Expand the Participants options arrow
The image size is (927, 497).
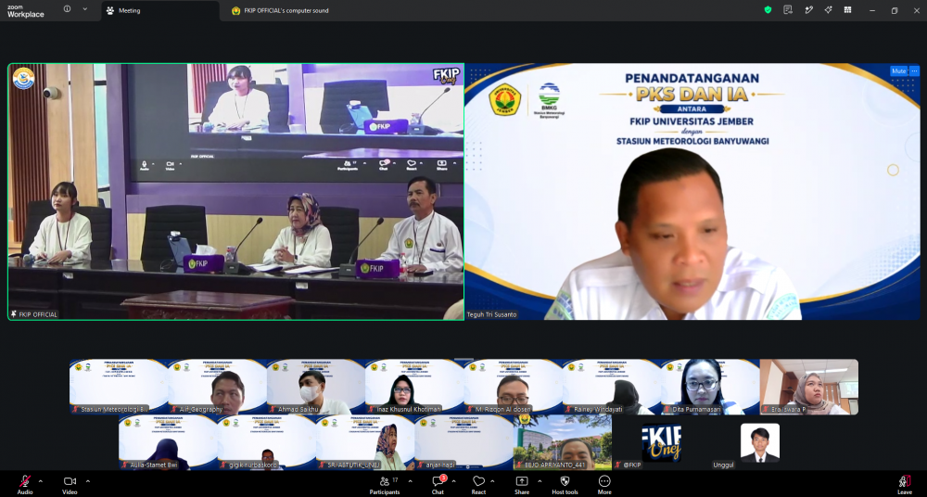411,481
